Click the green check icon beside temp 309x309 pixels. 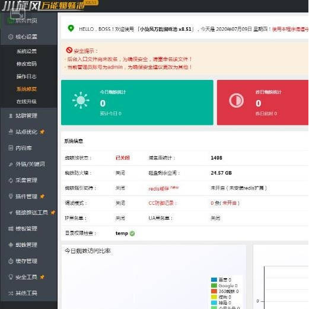tap(132, 234)
